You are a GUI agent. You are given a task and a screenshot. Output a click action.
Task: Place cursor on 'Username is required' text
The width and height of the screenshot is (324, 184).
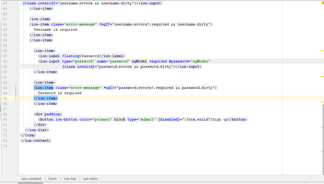coord(55,30)
